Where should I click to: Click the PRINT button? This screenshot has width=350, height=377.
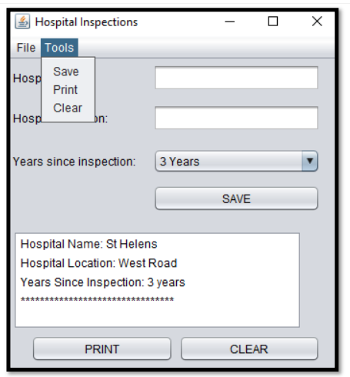click(x=102, y=349)
